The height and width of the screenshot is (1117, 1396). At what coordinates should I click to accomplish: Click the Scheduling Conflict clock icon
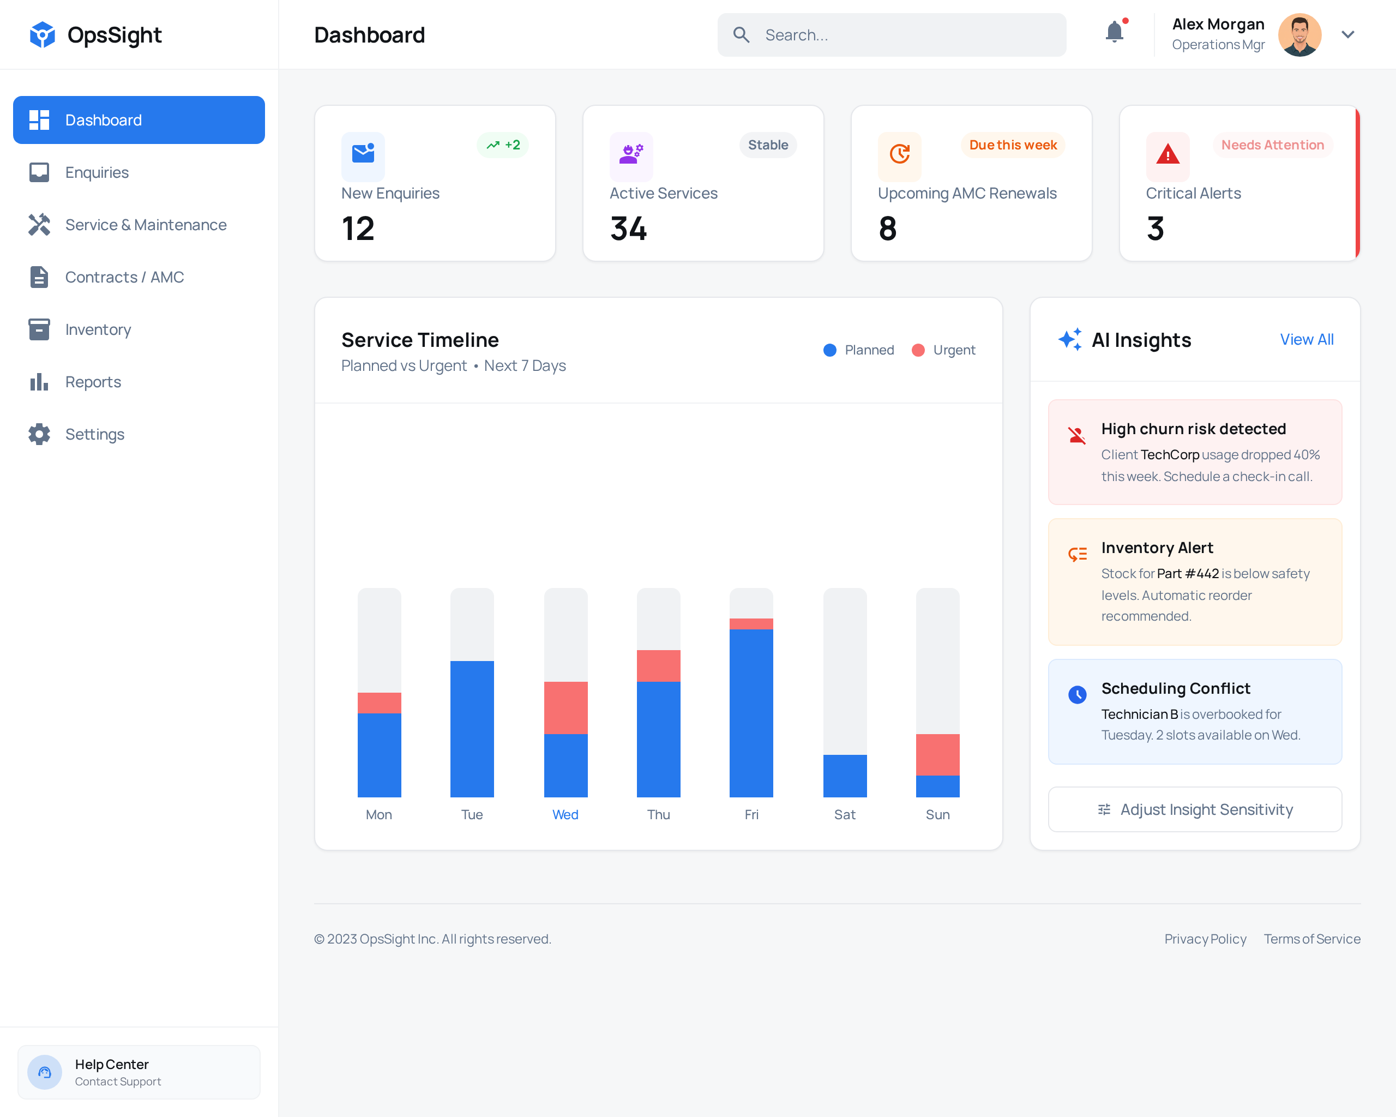(1077, 695)
